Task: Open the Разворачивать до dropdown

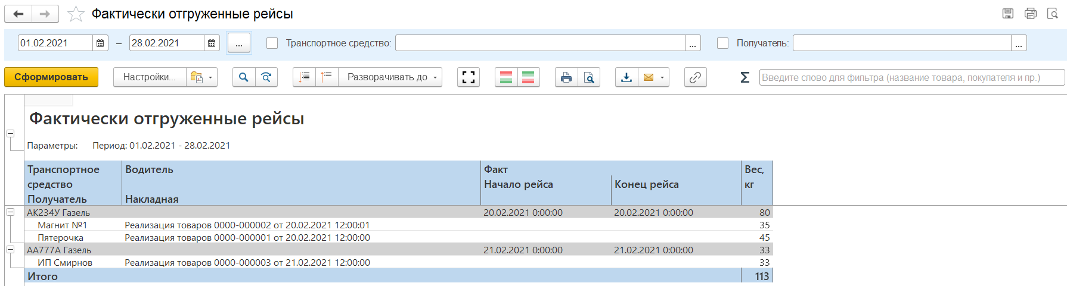Action: [391, 77]
